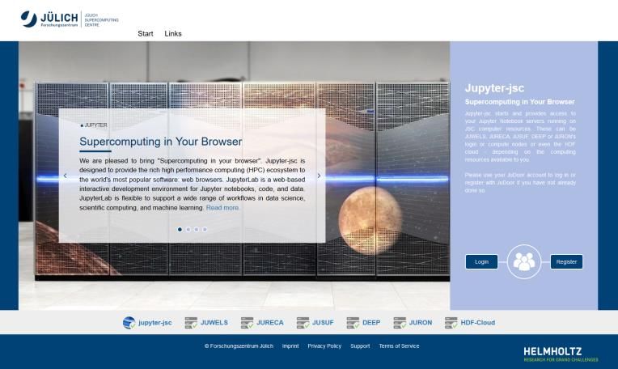This screenshot has height=369, width=618.
Task: Click the users group circle icon
Action: pyautogui.click(x=524, y=261)
